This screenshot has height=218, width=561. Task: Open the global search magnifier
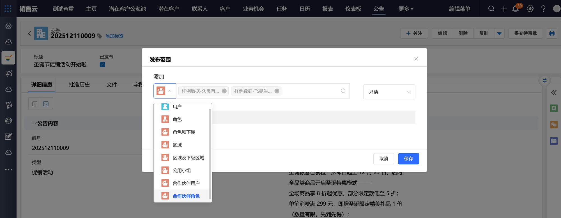491,9
